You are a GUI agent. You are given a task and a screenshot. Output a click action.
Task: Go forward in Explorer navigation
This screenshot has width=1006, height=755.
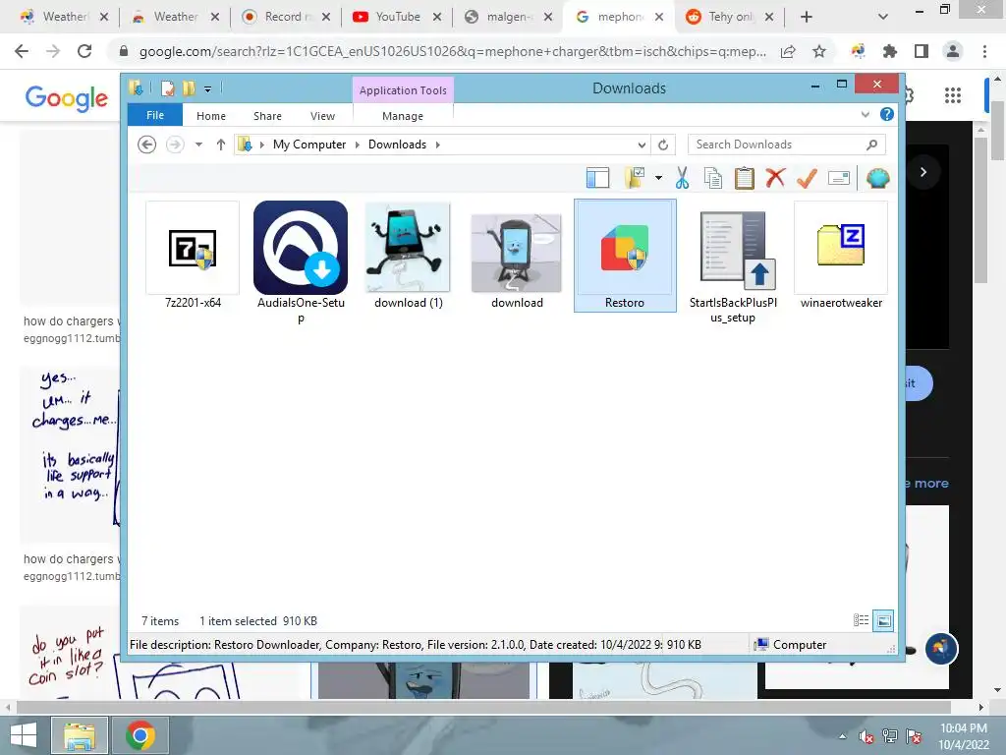click(x=175, y=145)
